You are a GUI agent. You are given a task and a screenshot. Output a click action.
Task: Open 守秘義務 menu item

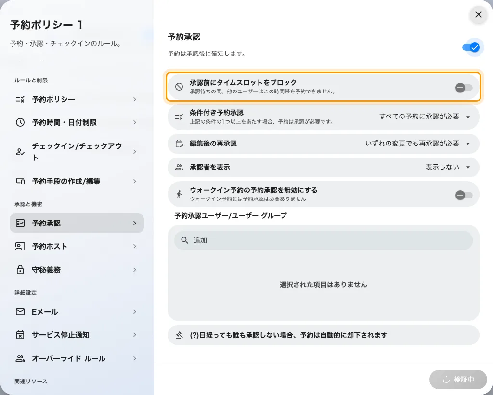[x=77, y=270]
